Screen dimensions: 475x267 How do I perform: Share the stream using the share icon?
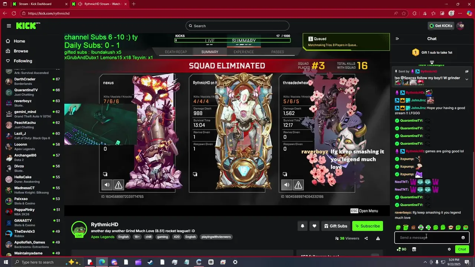click(366, 238)
